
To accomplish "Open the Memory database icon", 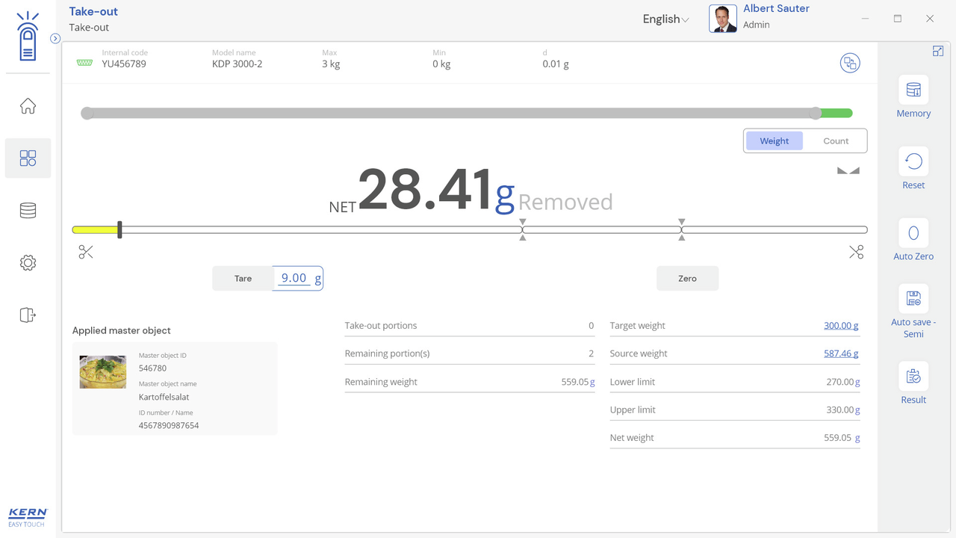I will pos(913,91).
